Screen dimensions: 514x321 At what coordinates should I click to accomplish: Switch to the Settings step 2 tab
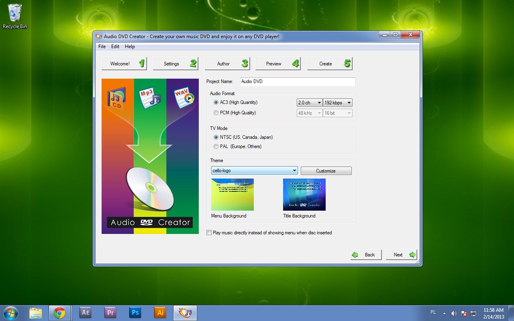(175, 63)
